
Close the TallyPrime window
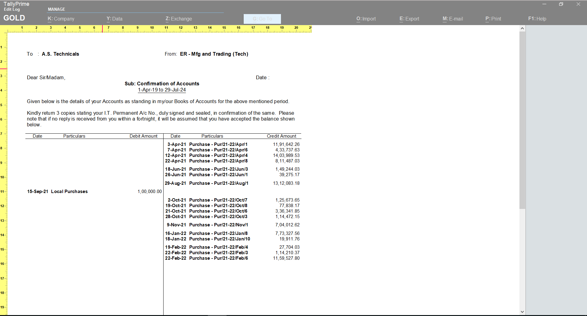point(578,4)
